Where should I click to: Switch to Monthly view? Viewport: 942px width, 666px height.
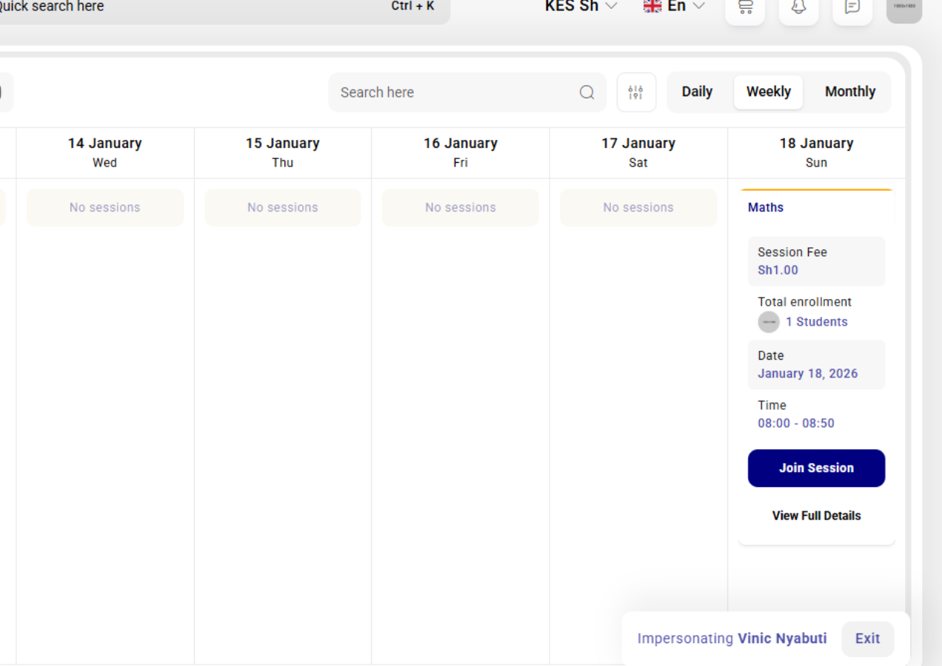pos(849,92)
